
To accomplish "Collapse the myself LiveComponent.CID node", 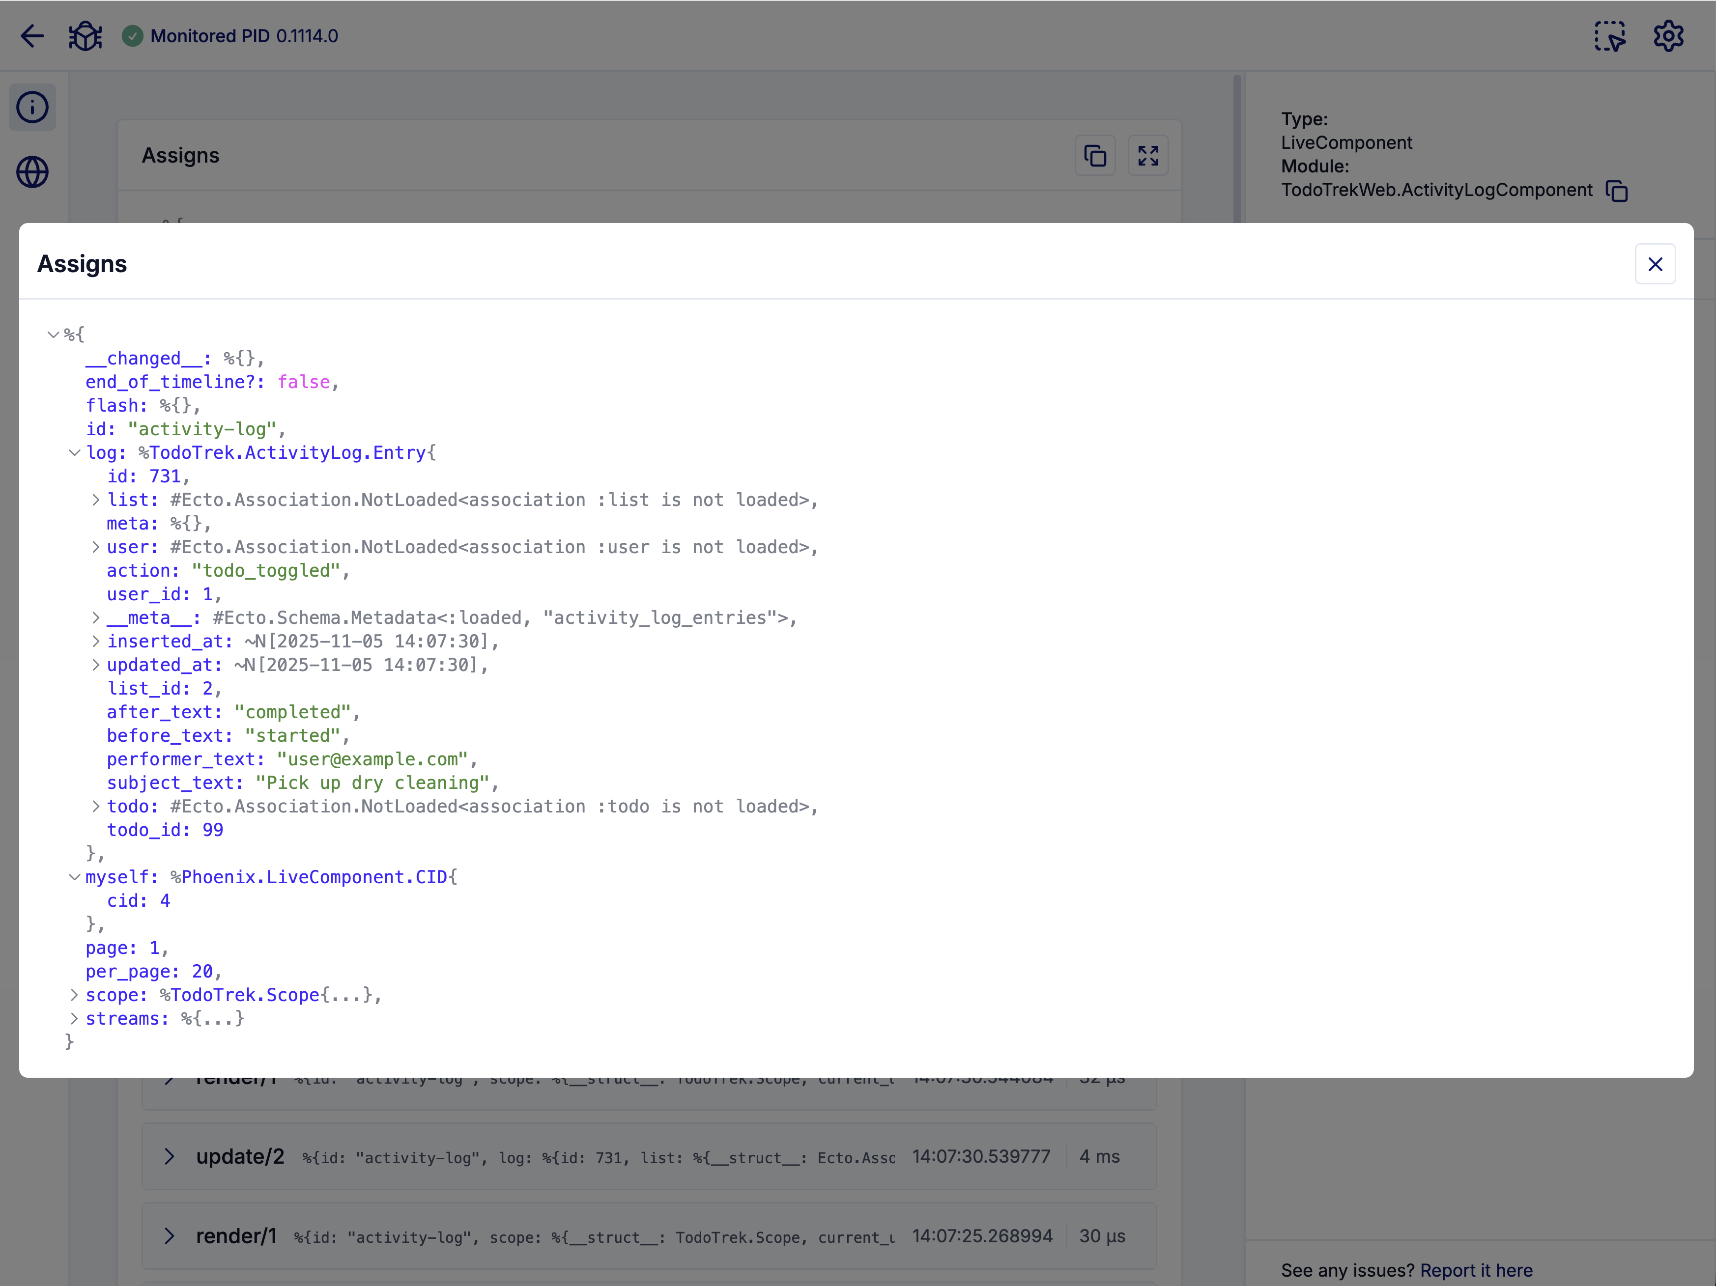I will click(75, 877).
